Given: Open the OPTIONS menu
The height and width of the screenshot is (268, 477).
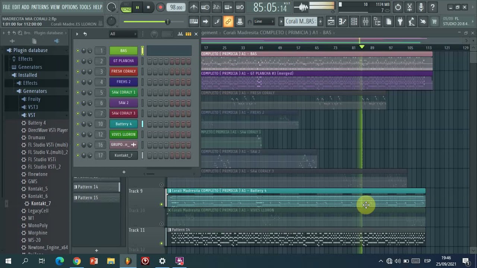Looking at the screenshot, I should click(70, 7).
